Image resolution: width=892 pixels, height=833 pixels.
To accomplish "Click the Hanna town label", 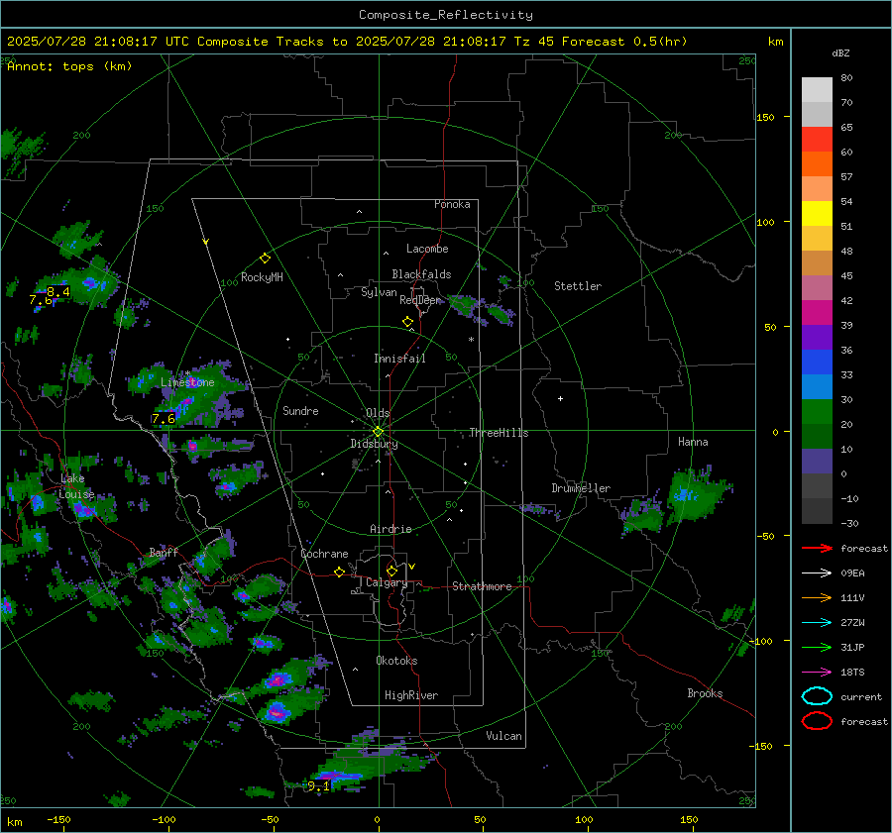I will point(693,442).
